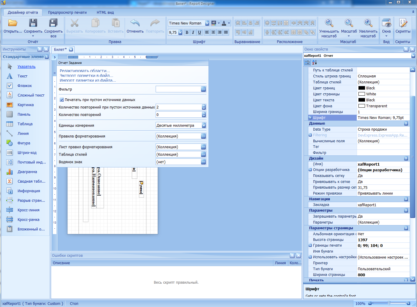
Task: Pick the Разрыв страницы tool
Action: tap(31, 201)
